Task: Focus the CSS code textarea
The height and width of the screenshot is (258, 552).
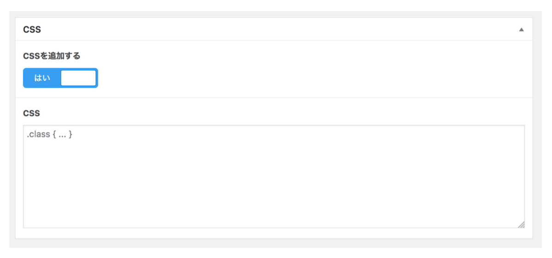Action: 274,176
